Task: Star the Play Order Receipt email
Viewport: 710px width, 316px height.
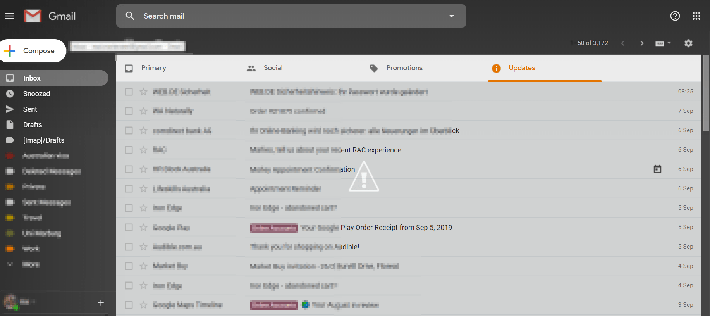Action: (144, 227)
